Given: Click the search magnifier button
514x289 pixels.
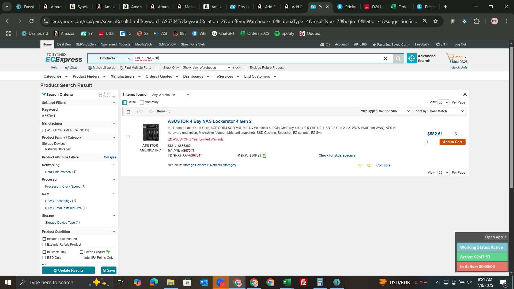Looking at the screenshot, I should 398,58.
